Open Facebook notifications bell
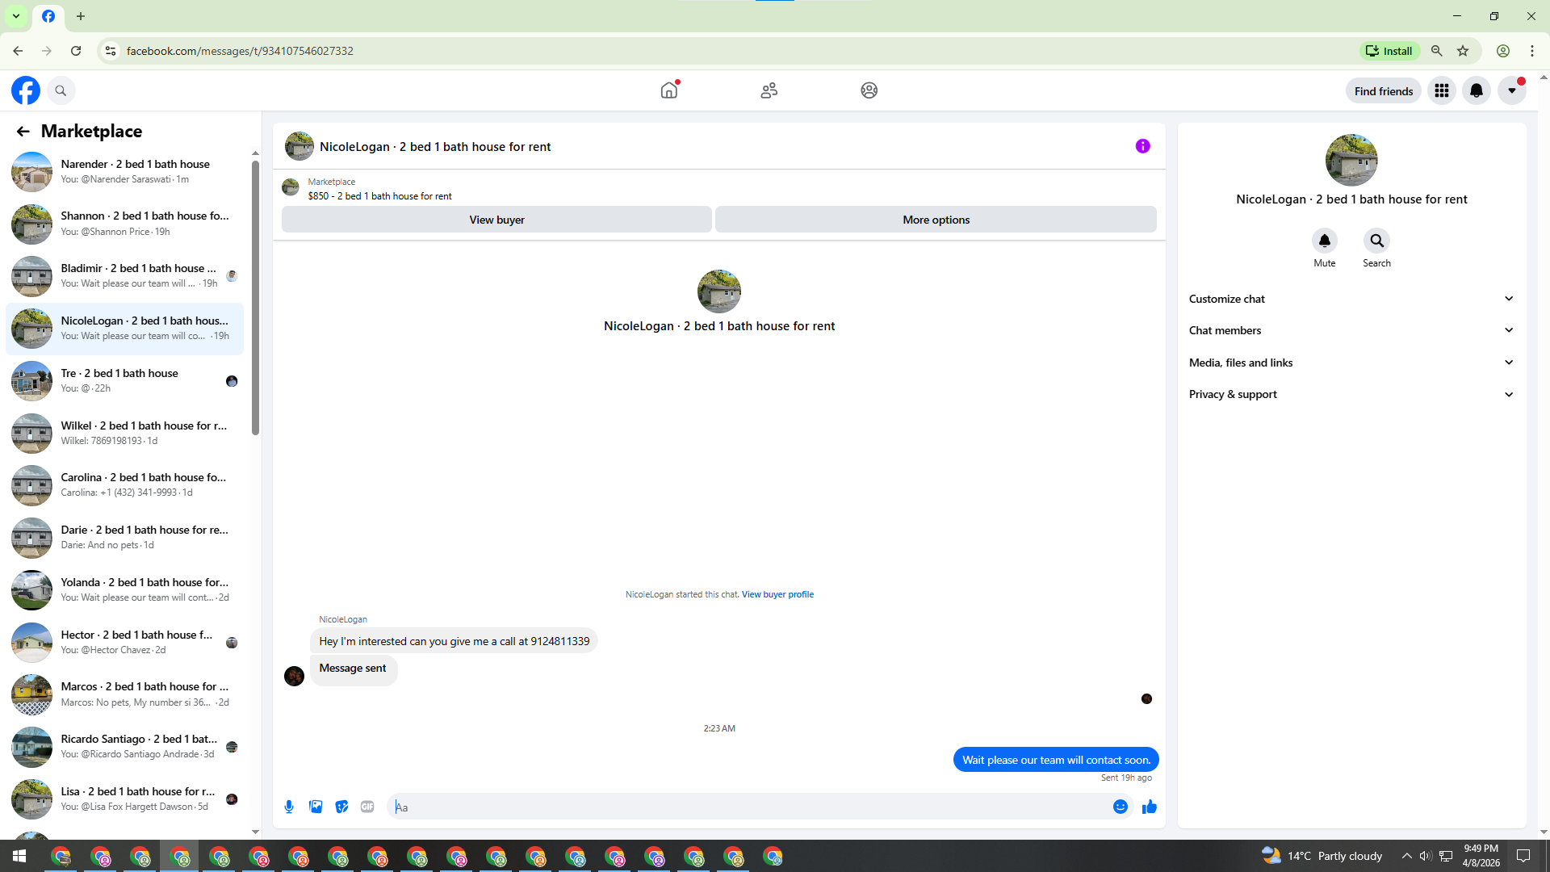1550x872 pixels. tap(1477, 90)
